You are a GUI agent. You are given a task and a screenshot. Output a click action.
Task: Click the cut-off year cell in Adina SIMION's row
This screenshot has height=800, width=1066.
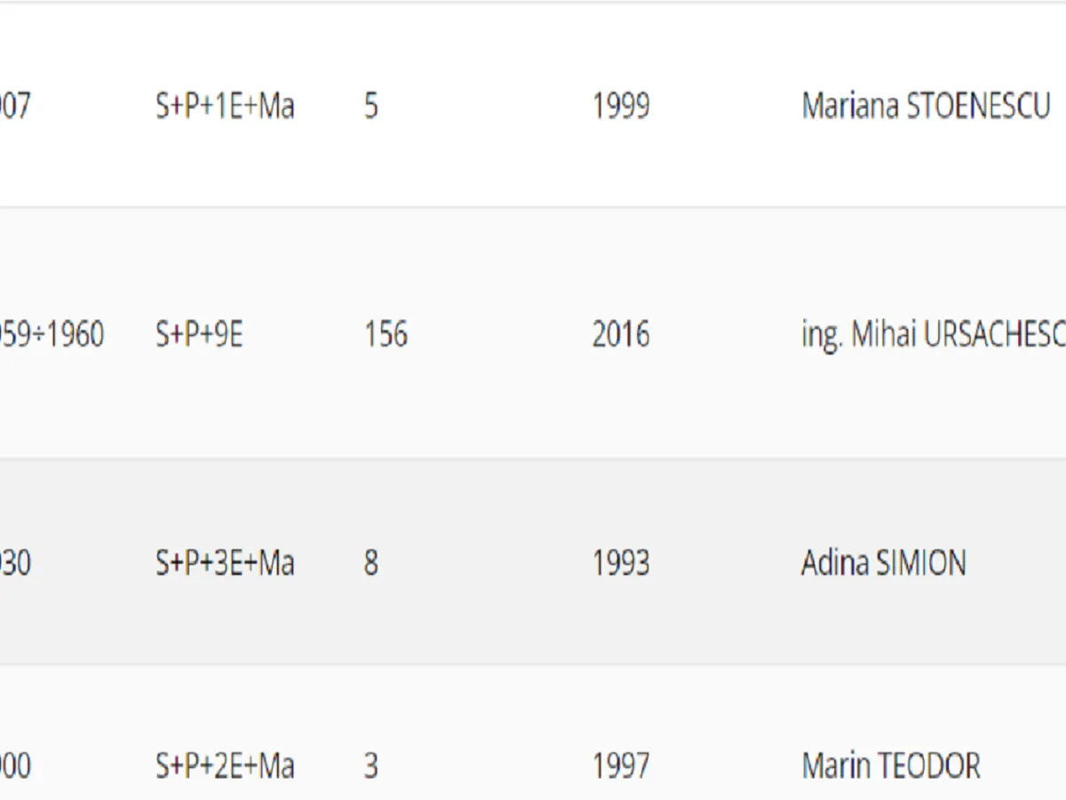tap(15, 564)
